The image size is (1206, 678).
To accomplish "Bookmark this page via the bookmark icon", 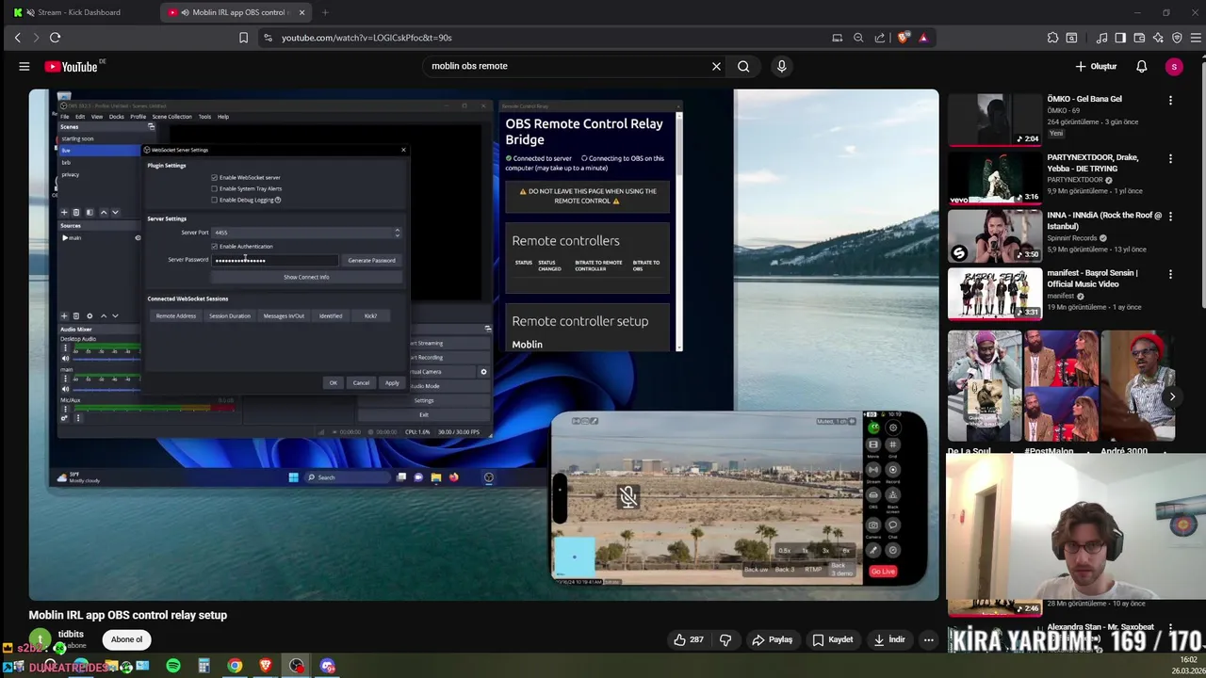I will (x=243, y=38).
